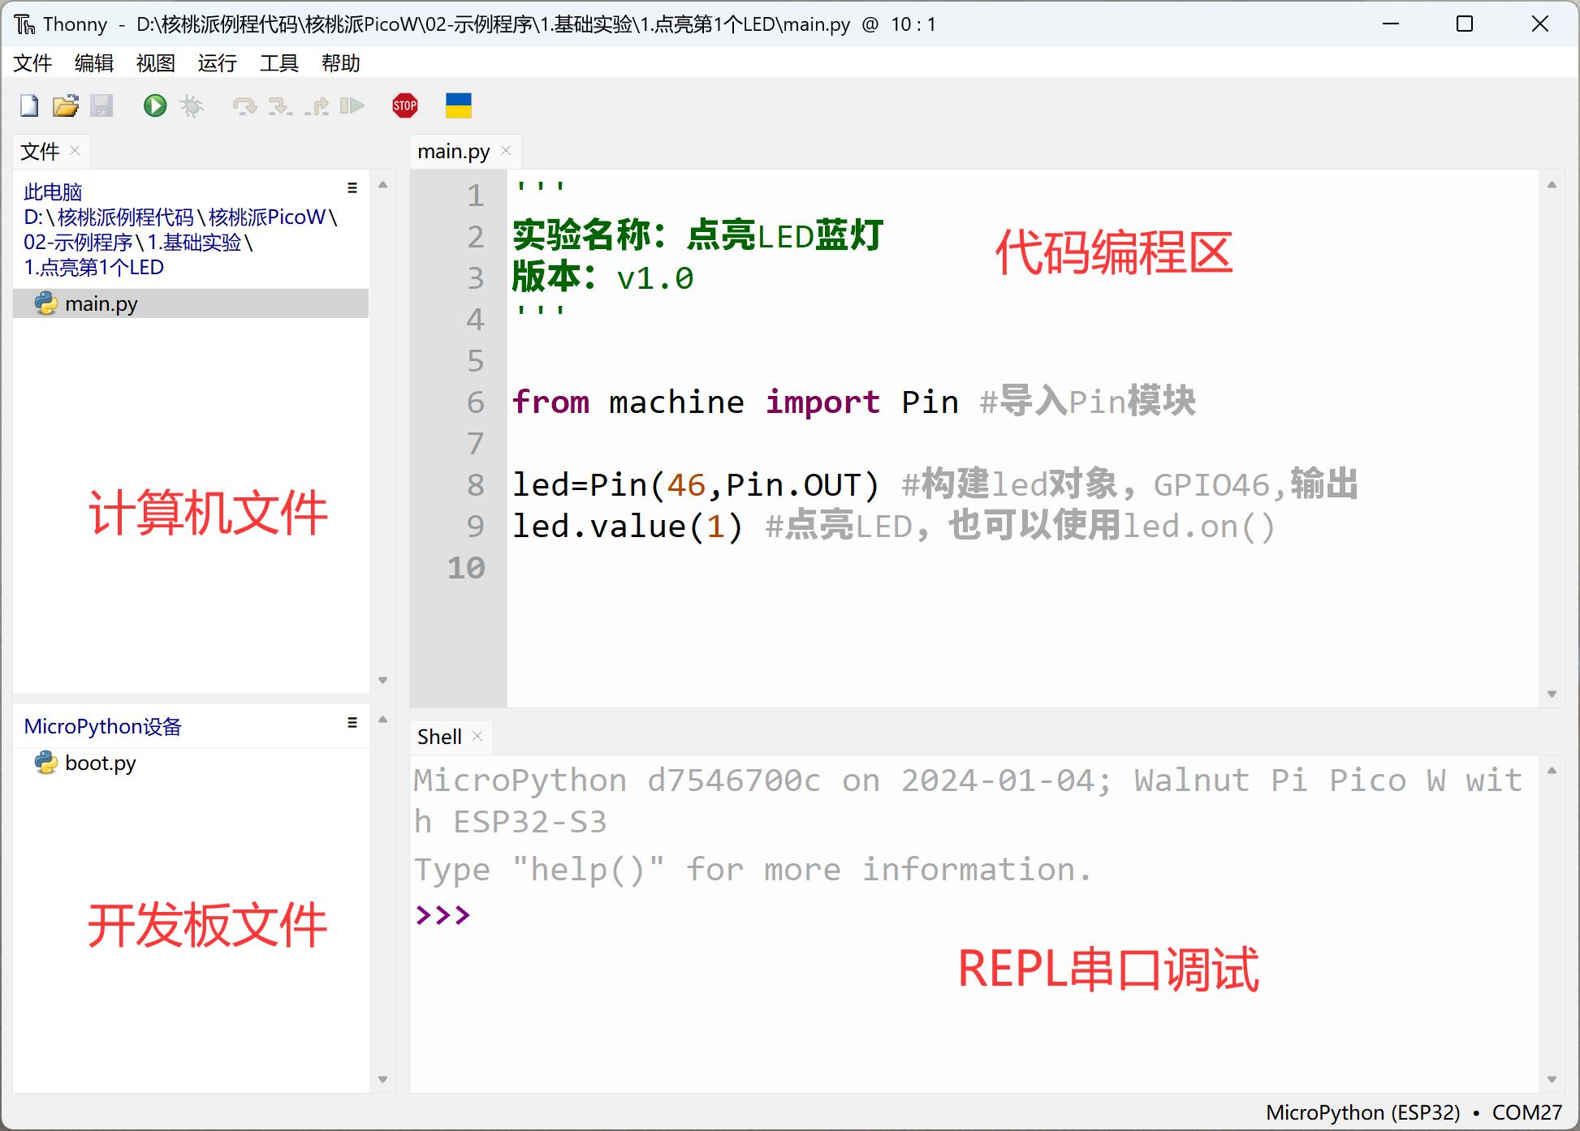The image size is (1580, 1131).
Task: Create a new file in Thonny
Action: tap(29, 105)
